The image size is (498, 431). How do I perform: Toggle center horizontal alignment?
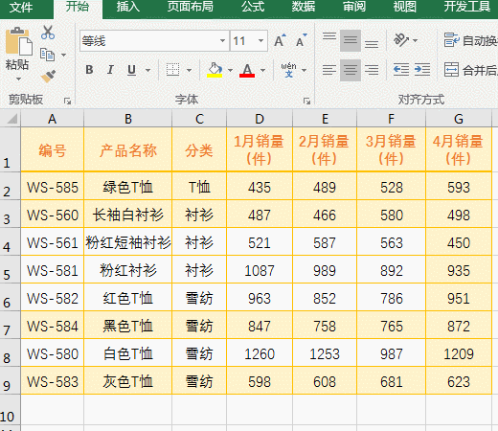351,70
